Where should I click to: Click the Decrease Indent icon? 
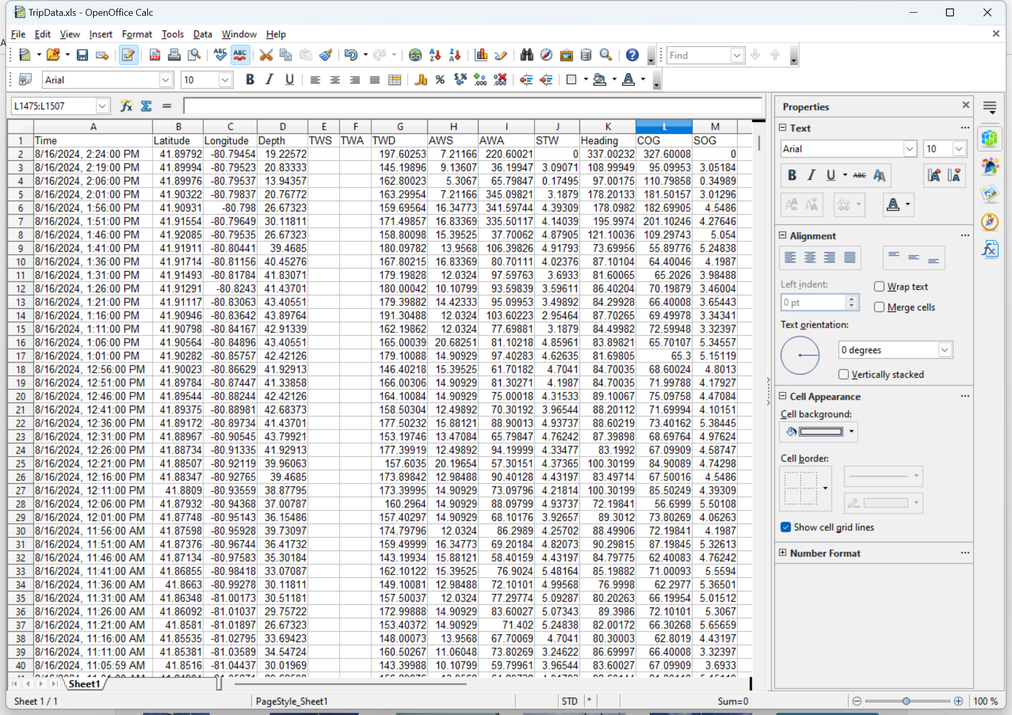[x=526, y=80]
